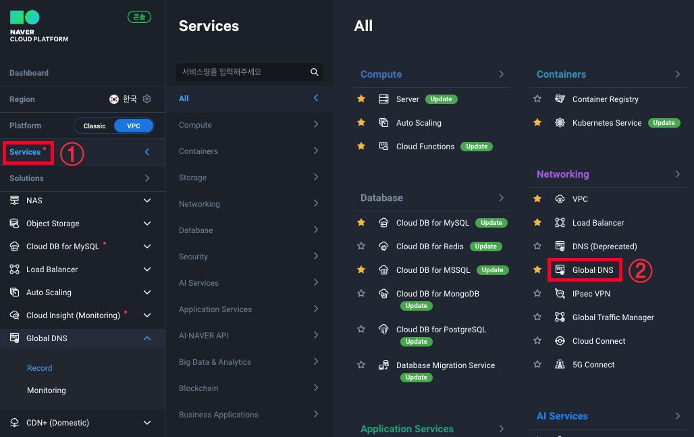Open the Record submenu link

(x=39, y=368)
